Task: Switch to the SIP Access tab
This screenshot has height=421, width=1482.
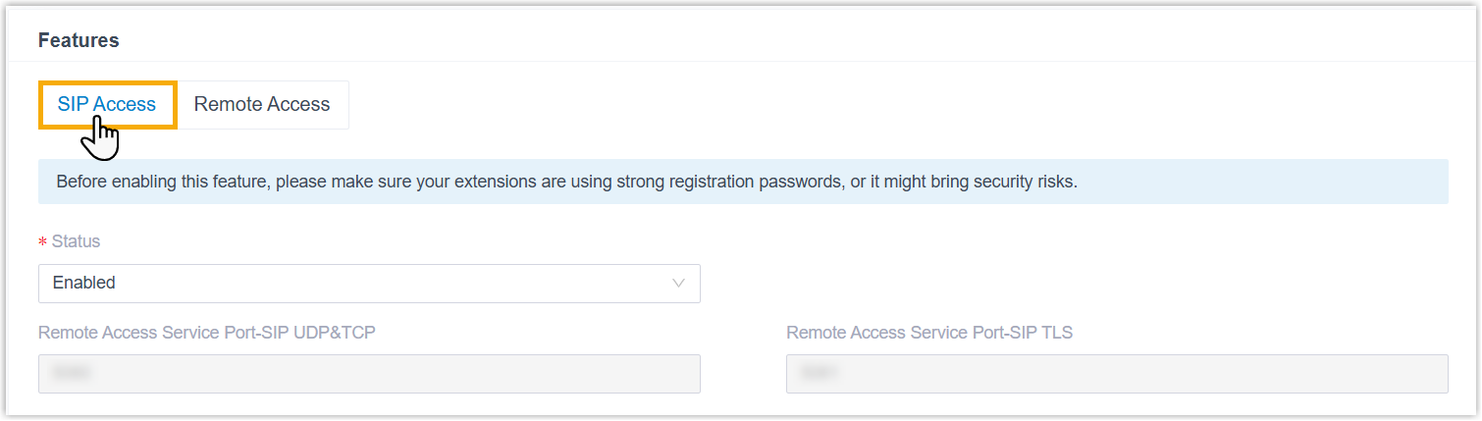Action: tap(107, 105)
